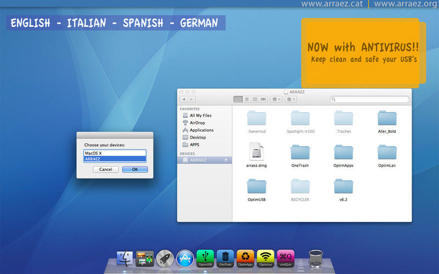
Task: Eject the ARRAEZ device in sidebar
Action: coord(226,160)
